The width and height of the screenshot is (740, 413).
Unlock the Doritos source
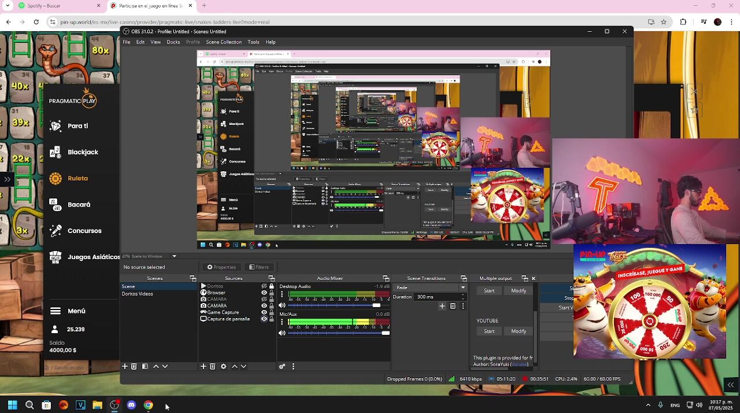(x=272, y=286)
